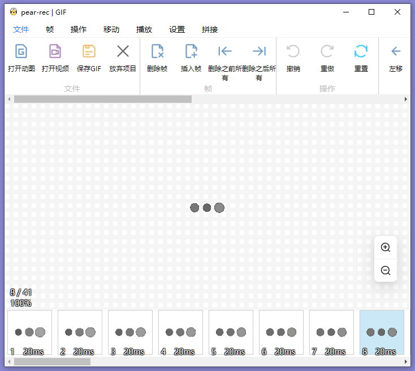The height and width of the screenshot is (371, 415).
Task: Click frame strip scrollbar right arrow
Action: [406, 361]
